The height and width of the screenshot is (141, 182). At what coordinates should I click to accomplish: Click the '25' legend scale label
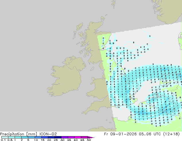coord(56,140)
